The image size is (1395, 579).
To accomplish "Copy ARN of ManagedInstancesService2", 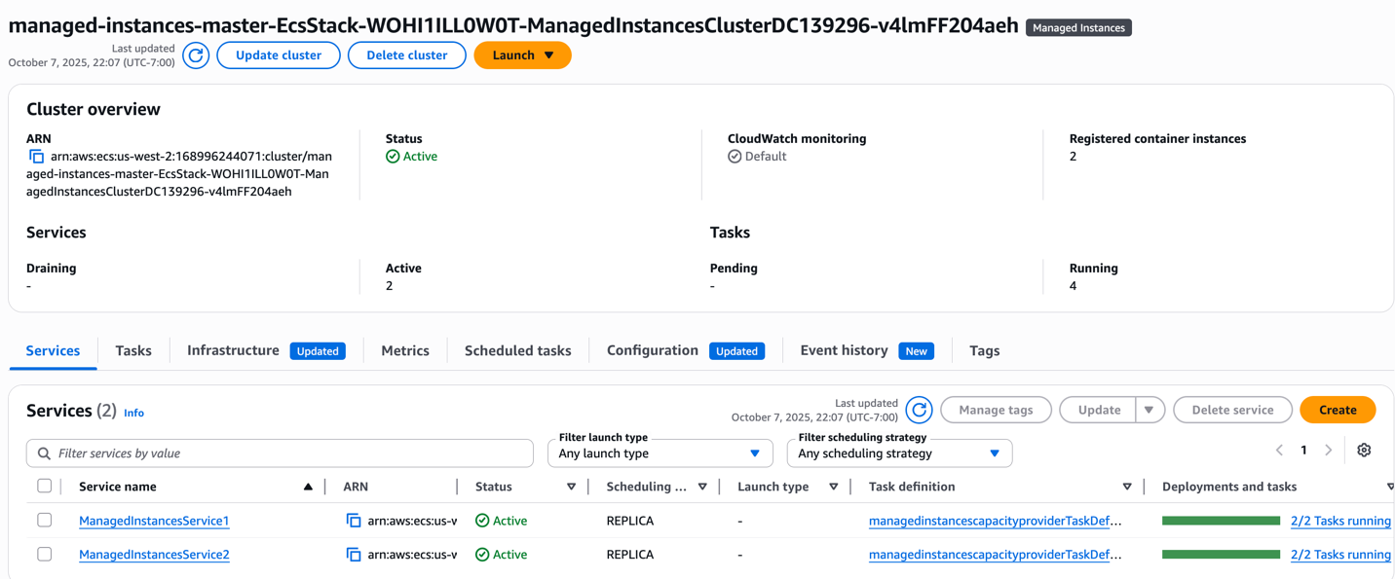I will (354, 555).
